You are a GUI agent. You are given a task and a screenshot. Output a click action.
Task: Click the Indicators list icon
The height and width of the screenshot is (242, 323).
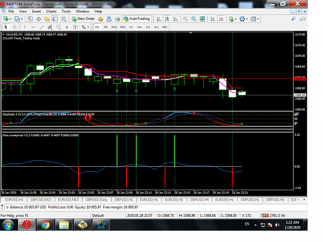coord(232,19)
